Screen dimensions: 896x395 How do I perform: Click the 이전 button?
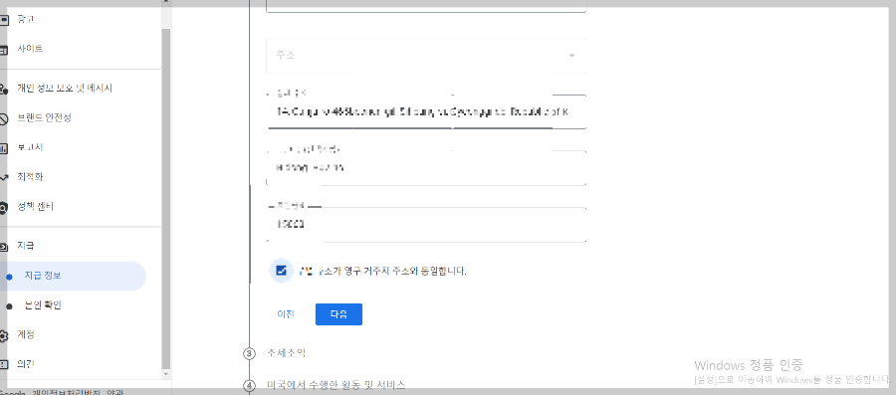pyautogui.click(x=286, y=314)
